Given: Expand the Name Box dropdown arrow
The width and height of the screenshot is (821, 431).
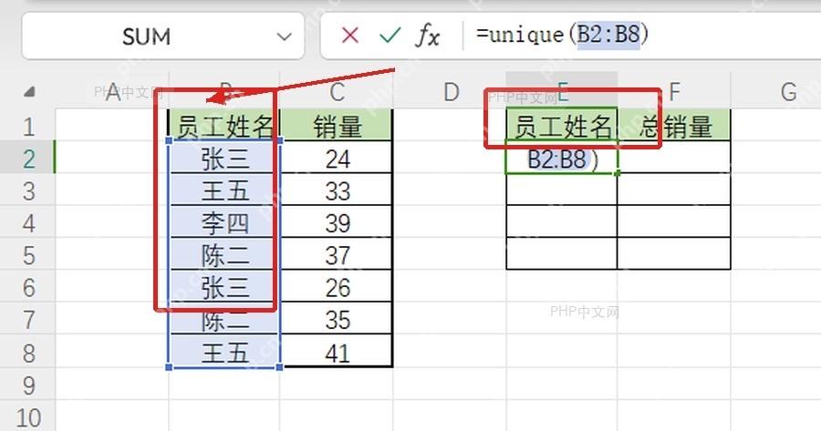Looking at the screenshot, I should click(x=284, y=36).
